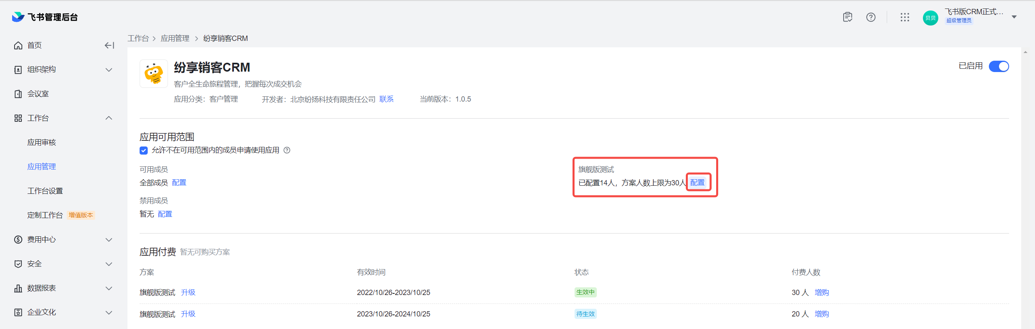The image size is (1035, 329).
Task: Open the task checklist icon in header
Action: coord(847,17)
